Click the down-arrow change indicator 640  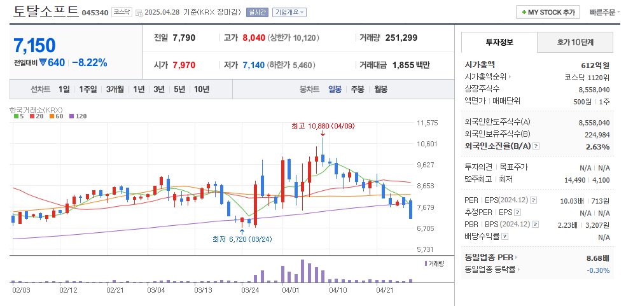tap(52, 62)
